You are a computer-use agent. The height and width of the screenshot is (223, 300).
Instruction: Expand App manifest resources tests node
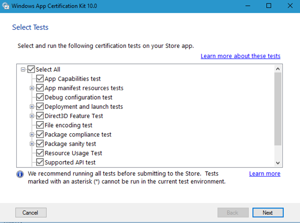pyautogui.click(x=32, y=88)
